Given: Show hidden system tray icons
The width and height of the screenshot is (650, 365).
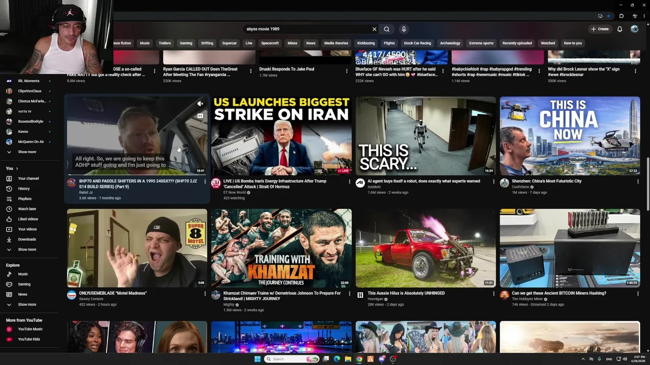Looking at the screenshot, I should pyautogui.click(x=582, y=359).
